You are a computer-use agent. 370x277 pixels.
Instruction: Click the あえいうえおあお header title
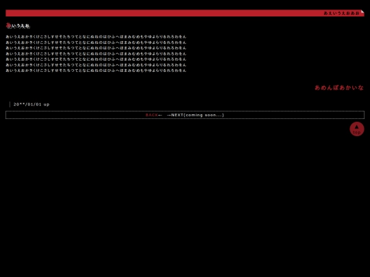tap(341, 13)
